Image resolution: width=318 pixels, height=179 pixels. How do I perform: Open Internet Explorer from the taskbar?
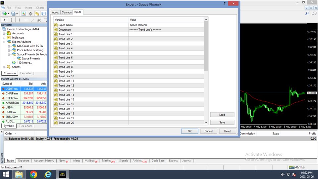pyautogui.click(x=48, y=174)
